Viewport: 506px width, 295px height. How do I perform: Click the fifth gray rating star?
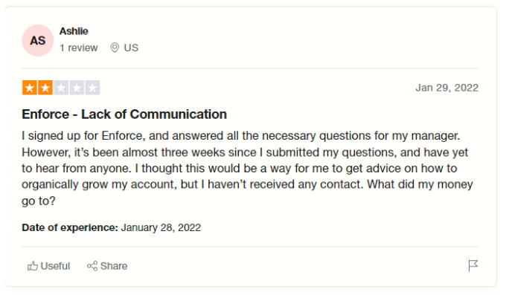click(x=92, y=88)
